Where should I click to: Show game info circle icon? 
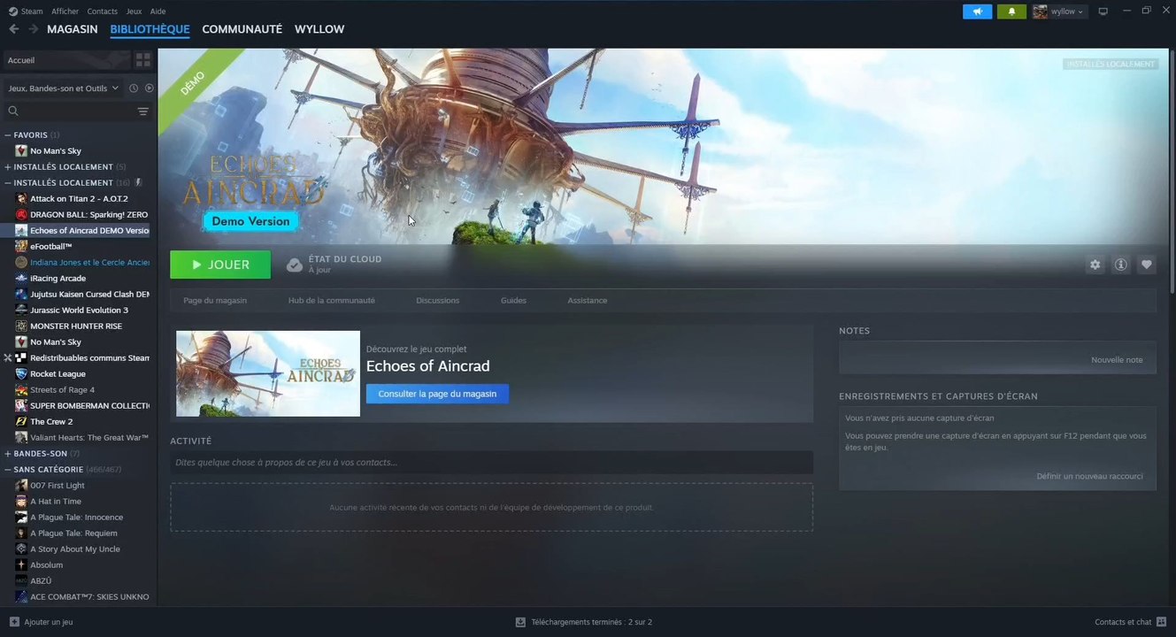click(x=1121, y=265)
